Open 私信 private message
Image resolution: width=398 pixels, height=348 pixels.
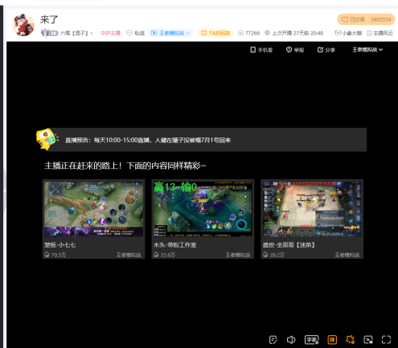tap(135, 33)
